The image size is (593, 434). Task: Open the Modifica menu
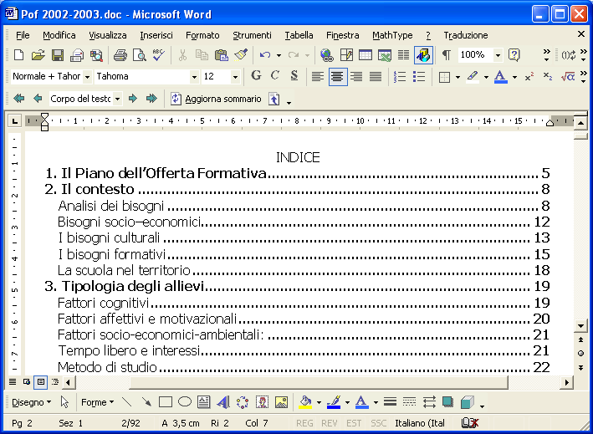pyautogui.click(x=59, y=35)
